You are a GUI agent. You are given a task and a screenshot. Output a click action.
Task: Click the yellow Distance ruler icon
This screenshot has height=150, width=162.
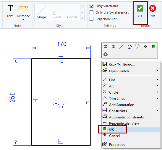tap(23, 8)
